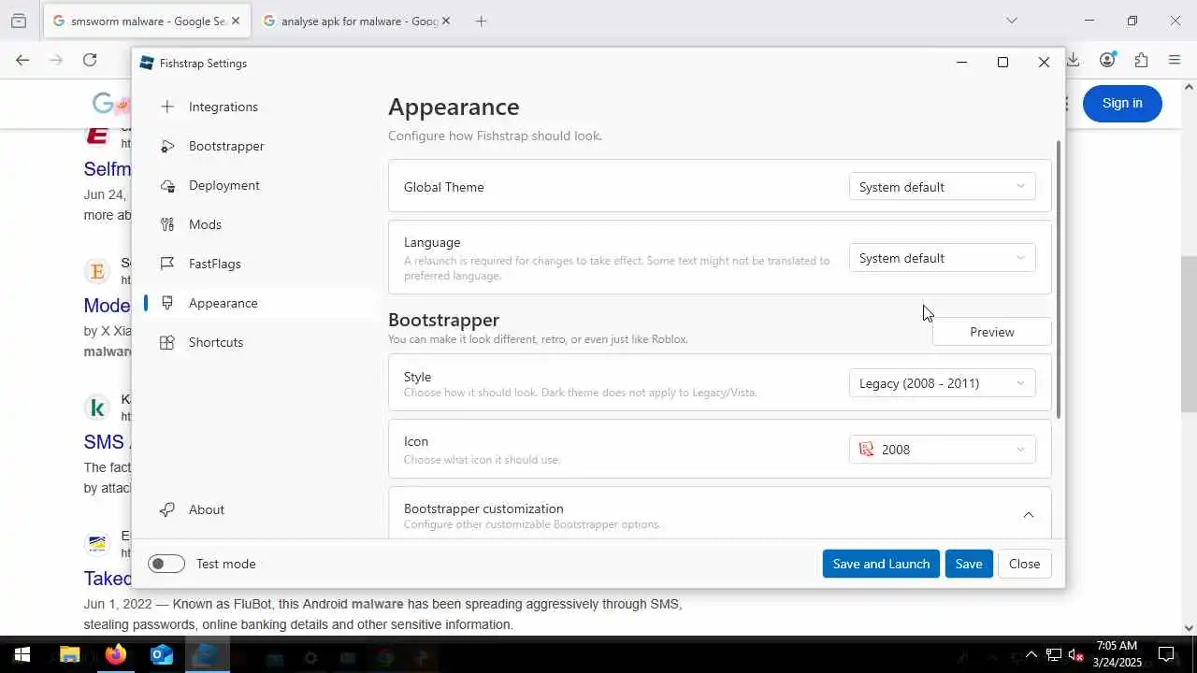
Task: Click the Global Theme label
Action: (x=443, y=187)
